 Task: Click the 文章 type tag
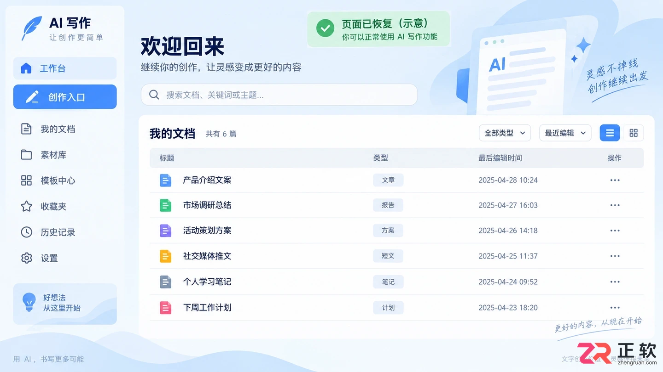click(x=388, y=180)
